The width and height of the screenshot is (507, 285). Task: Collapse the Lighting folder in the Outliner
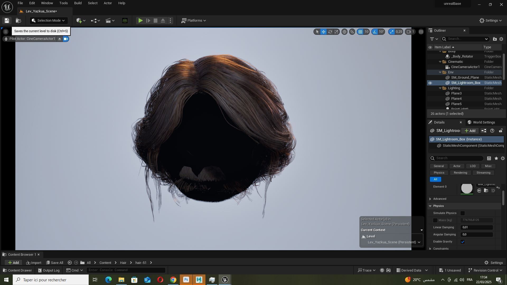[x=440, y=88]
